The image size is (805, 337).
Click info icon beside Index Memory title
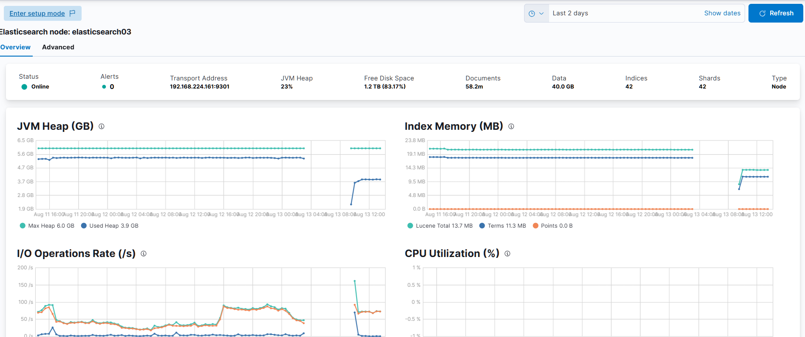[511, 126]
